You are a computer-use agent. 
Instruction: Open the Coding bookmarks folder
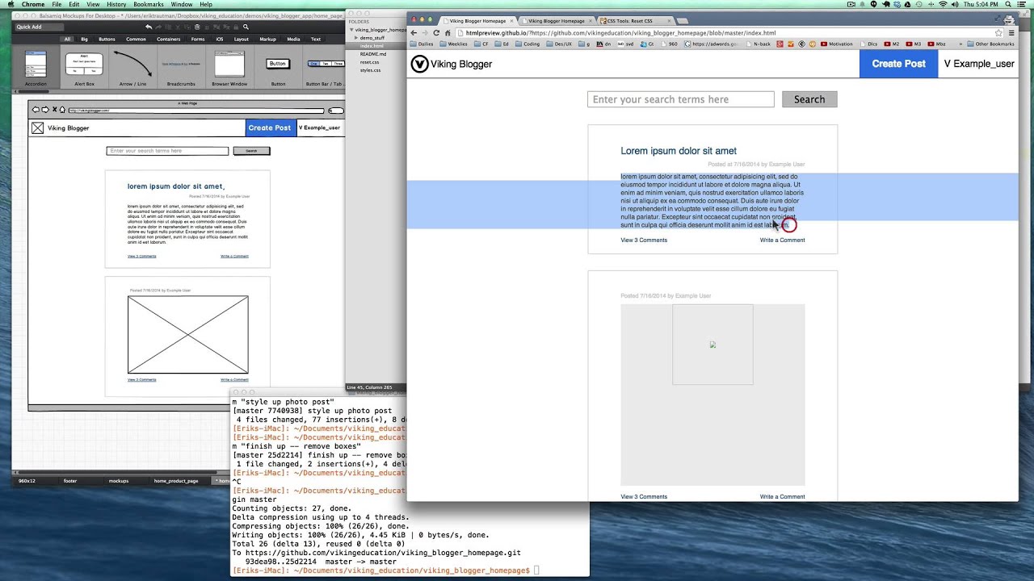coord(528,44)
